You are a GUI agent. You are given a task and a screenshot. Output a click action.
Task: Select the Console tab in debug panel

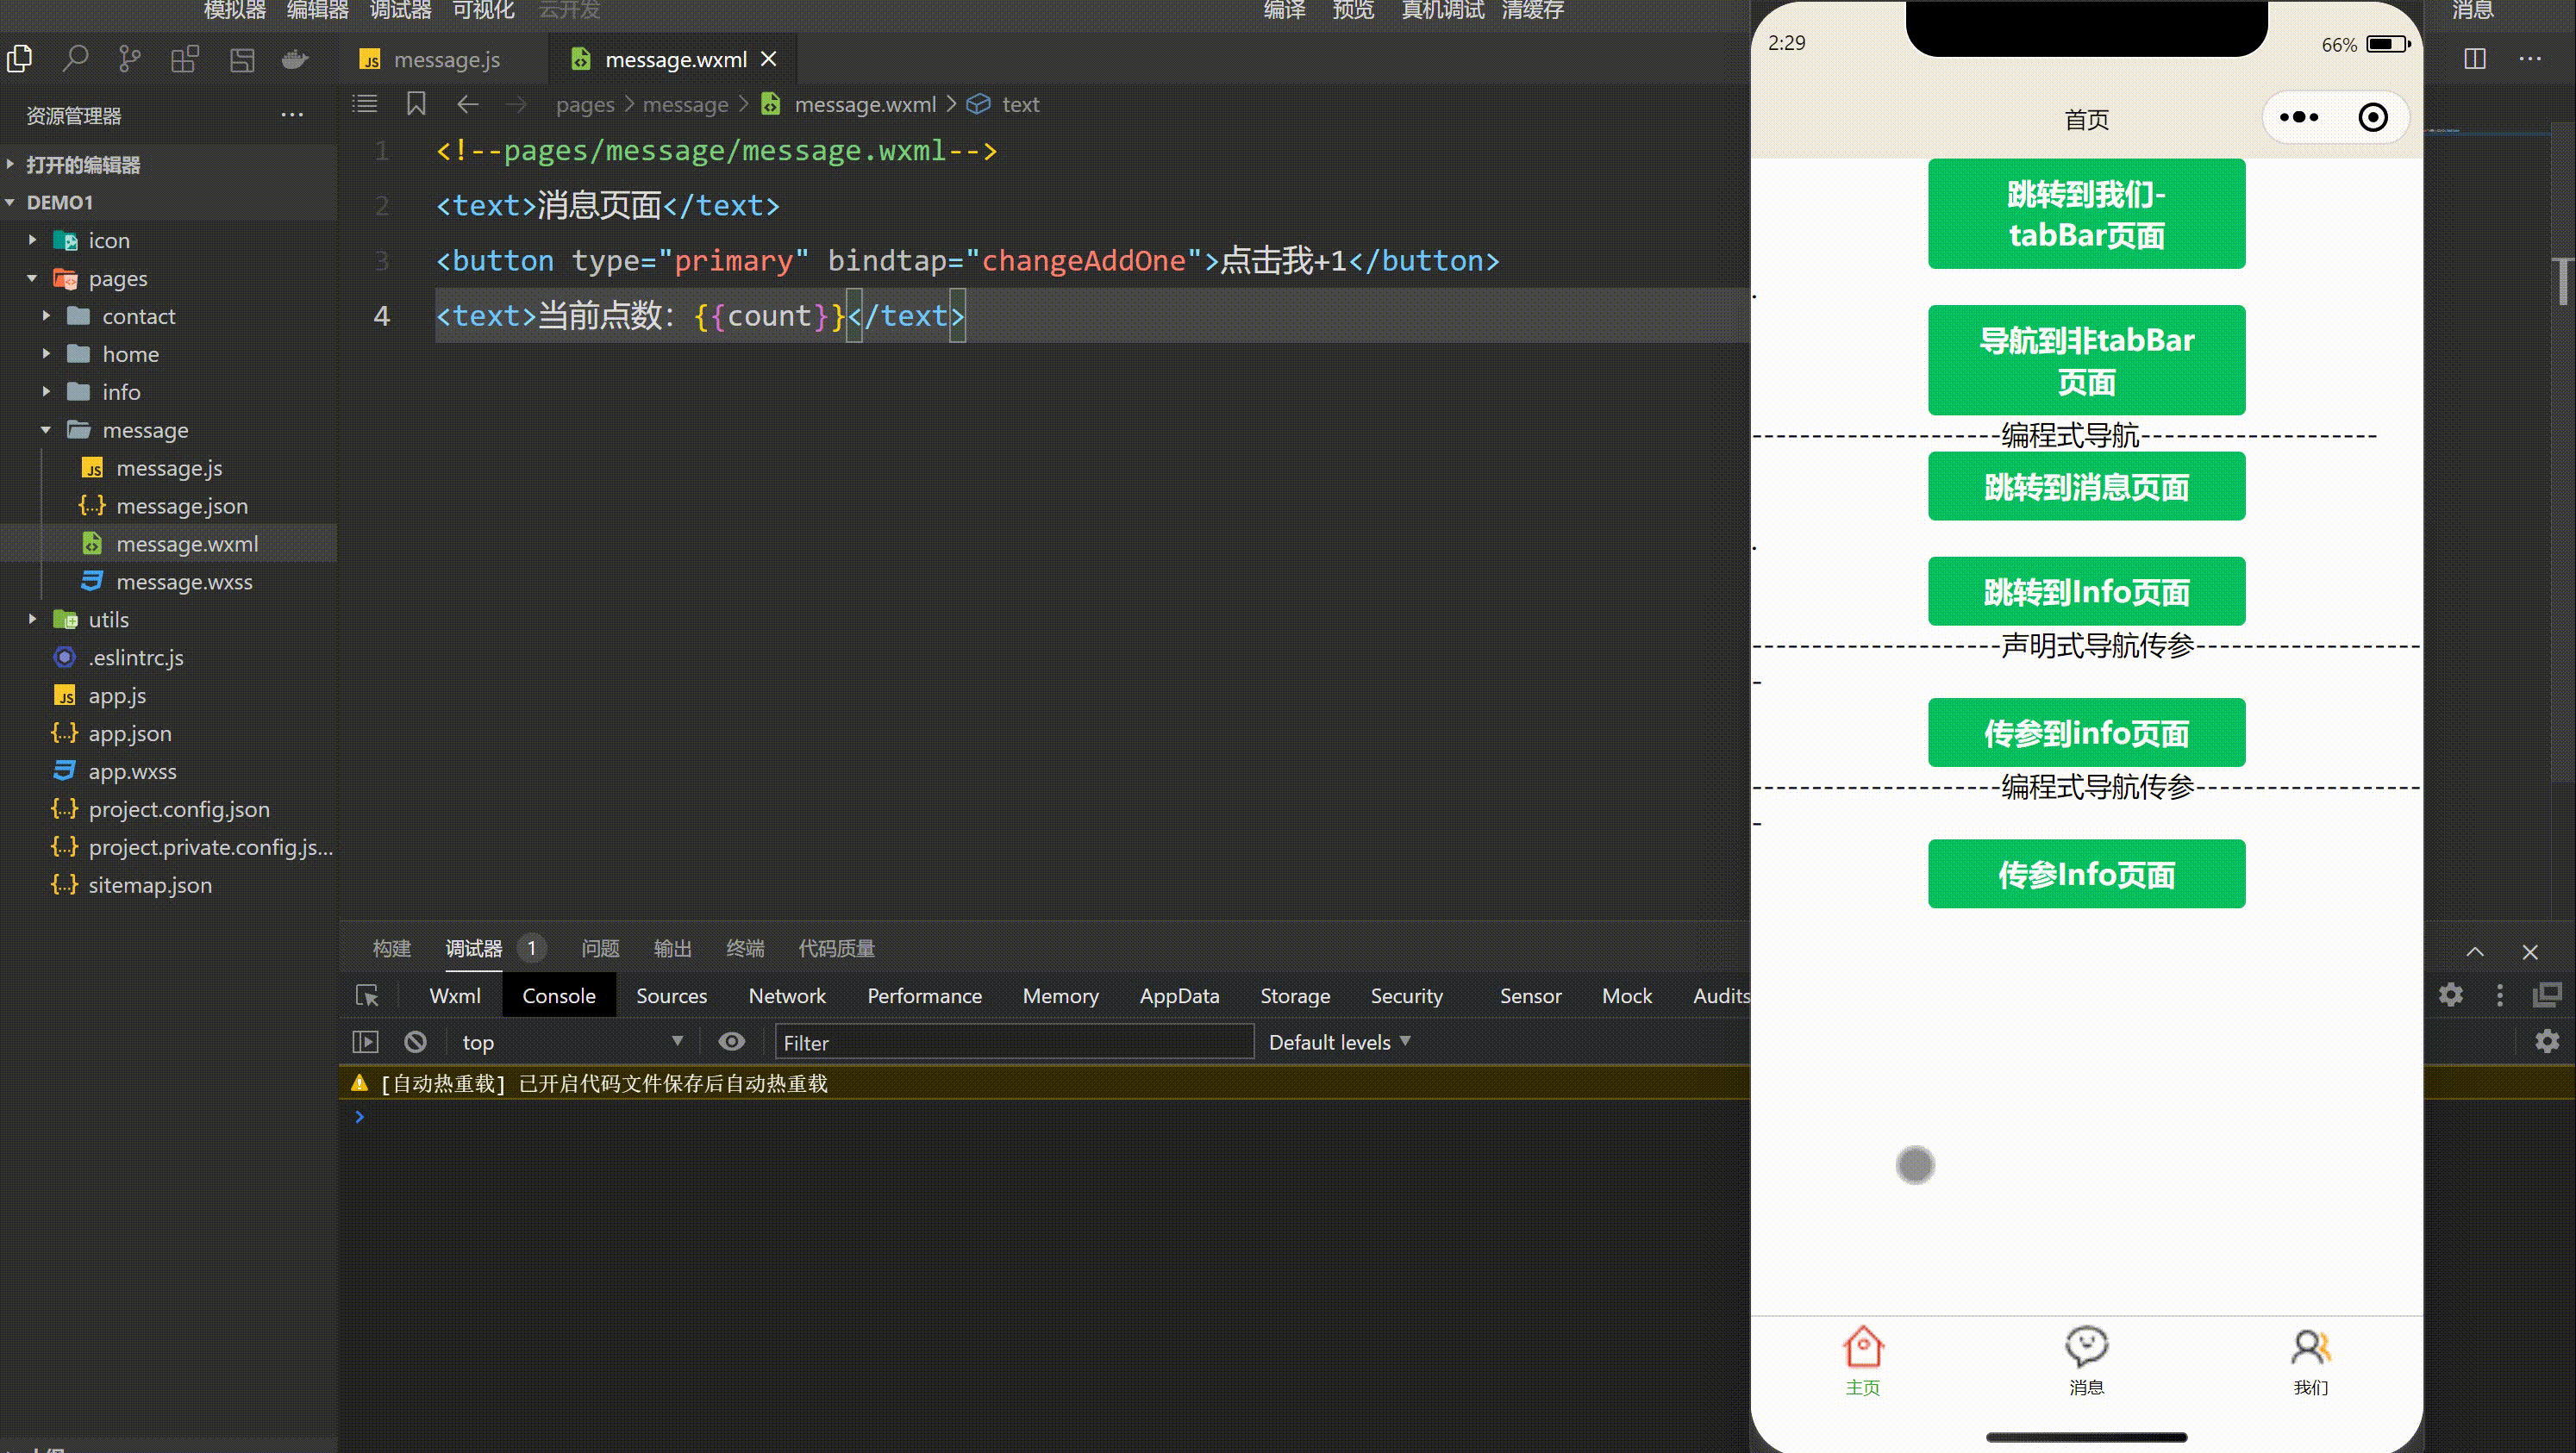pos(557,995)
